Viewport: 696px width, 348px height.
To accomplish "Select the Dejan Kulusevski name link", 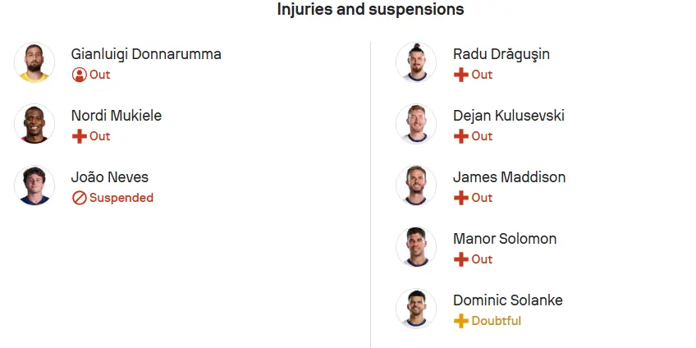I will tap(509, 116).
